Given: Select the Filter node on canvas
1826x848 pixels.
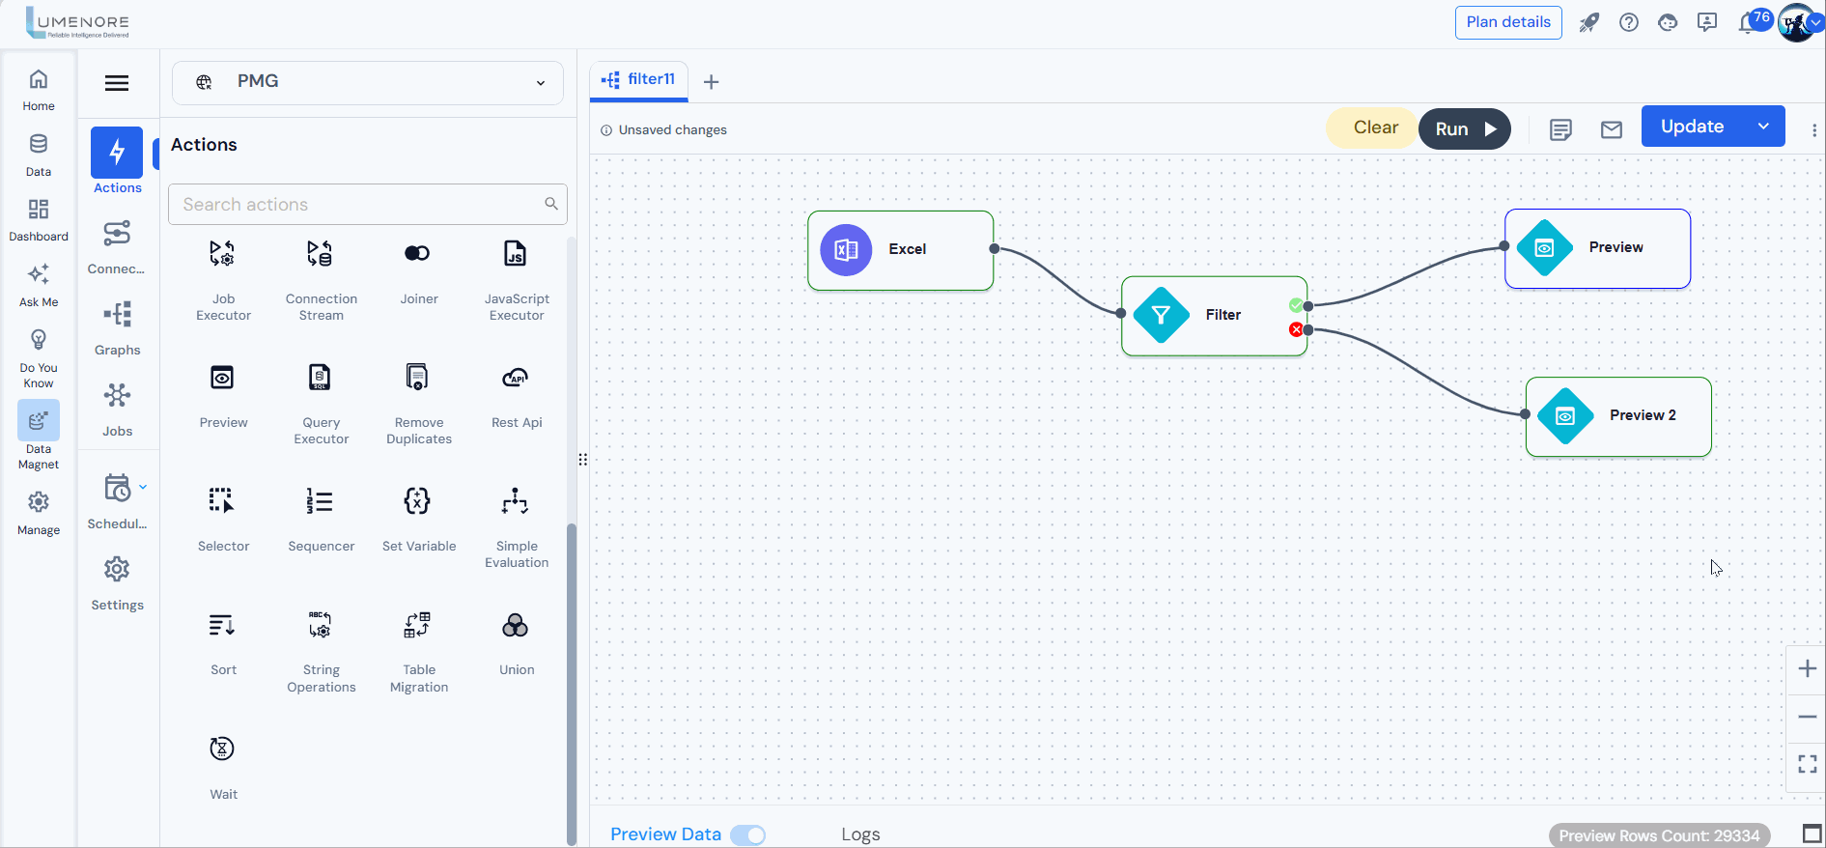Looking at the screenshot, I should click(x=1214, y=316).
